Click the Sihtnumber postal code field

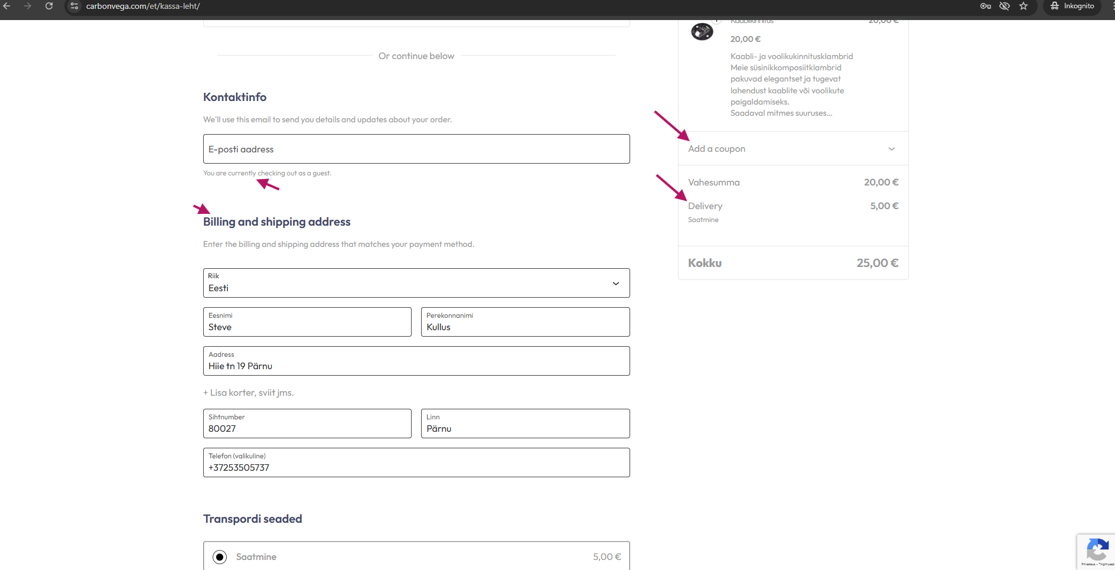click(x=307, y=424)
